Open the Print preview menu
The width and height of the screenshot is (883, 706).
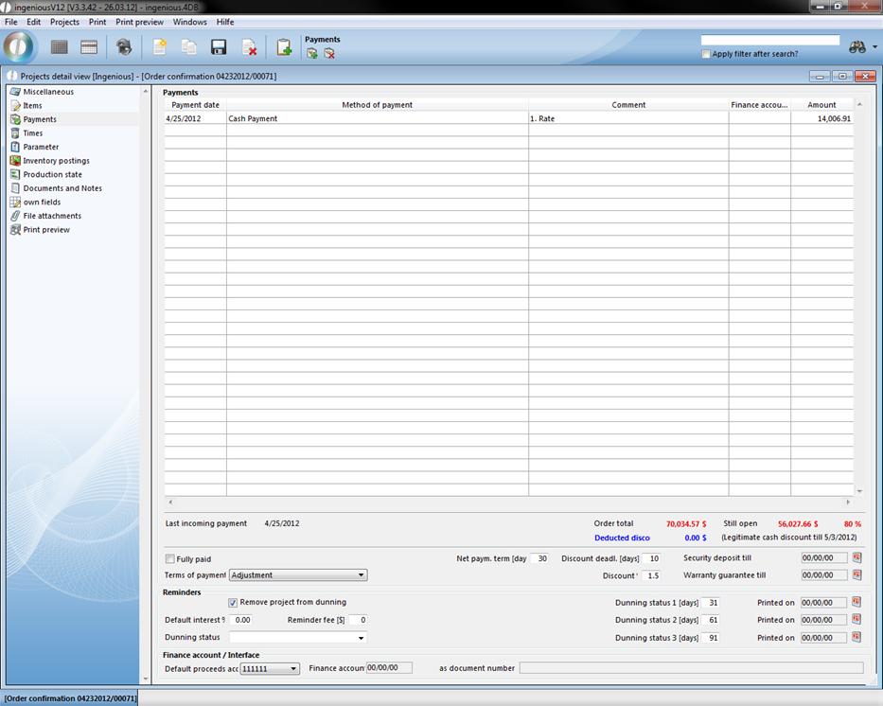(x=139, y=22)
